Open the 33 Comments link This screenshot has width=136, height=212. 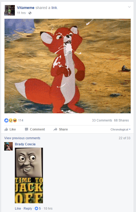coord(102,120)
